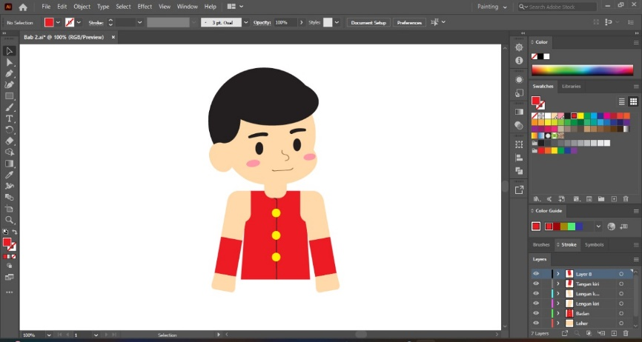Screen dimensions: 642x342
Task: Open the Pathfinder panel icon
Action: [x=519, y=171]
